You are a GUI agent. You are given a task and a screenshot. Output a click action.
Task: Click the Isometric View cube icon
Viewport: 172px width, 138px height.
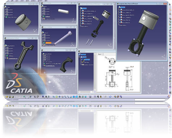click(x=76, y=97)
